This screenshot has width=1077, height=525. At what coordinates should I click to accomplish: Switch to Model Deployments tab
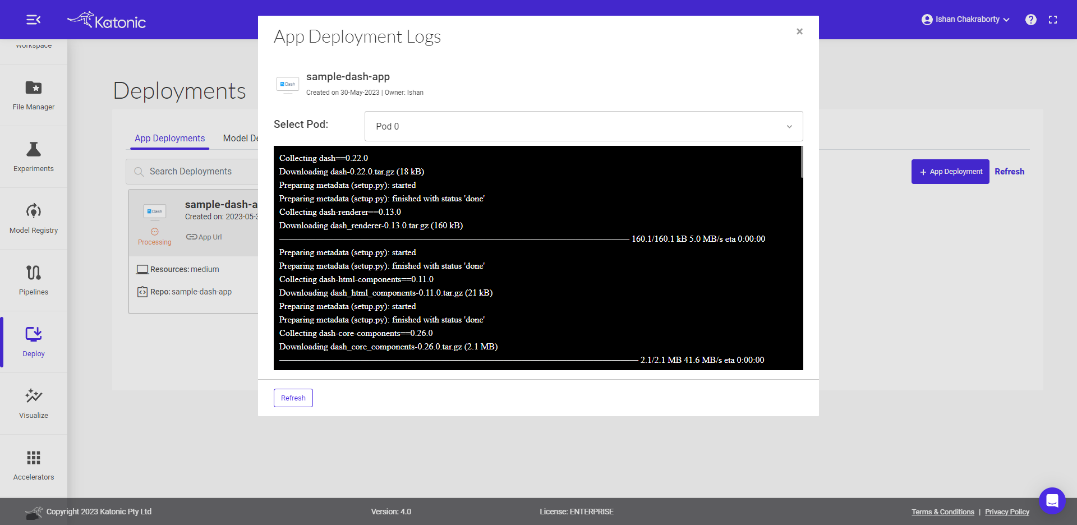(x=241, y=138)
